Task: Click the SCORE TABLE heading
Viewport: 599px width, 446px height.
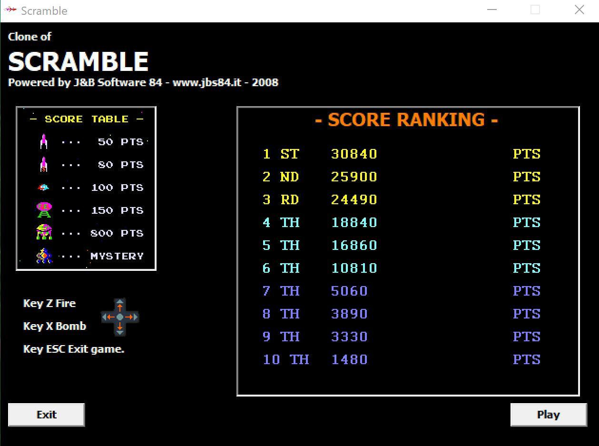Action: [87, 119]
